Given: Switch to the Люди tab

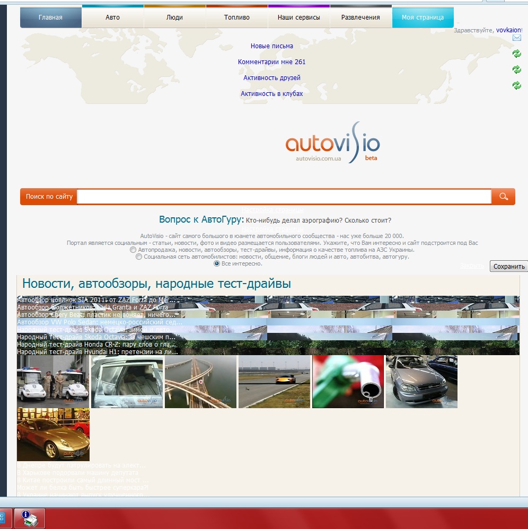Looking at the screenshot, I should click(x=175, y=17).
